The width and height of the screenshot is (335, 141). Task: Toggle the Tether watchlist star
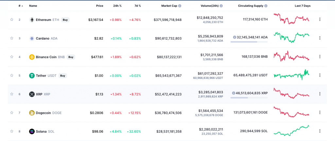12,76
